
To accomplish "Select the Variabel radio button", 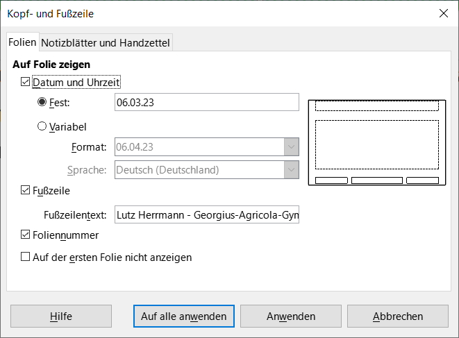I will [x=42, y=126].
